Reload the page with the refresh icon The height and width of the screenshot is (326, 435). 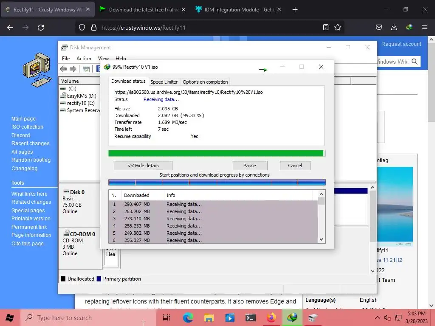click(41, 28)
